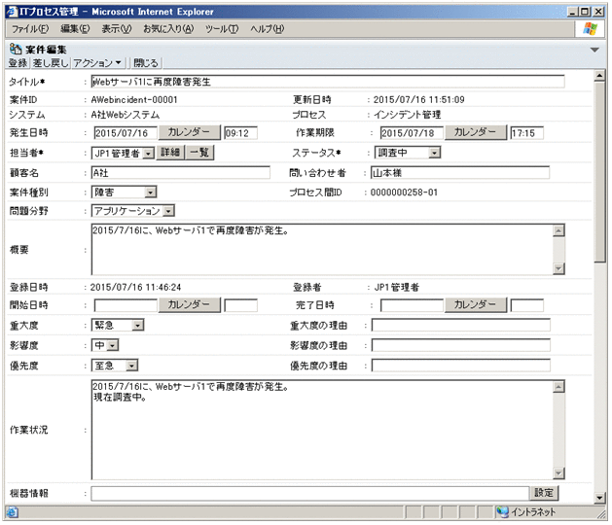
Task: Click the main page scrollbar down arrow
Action: (599, 498)
